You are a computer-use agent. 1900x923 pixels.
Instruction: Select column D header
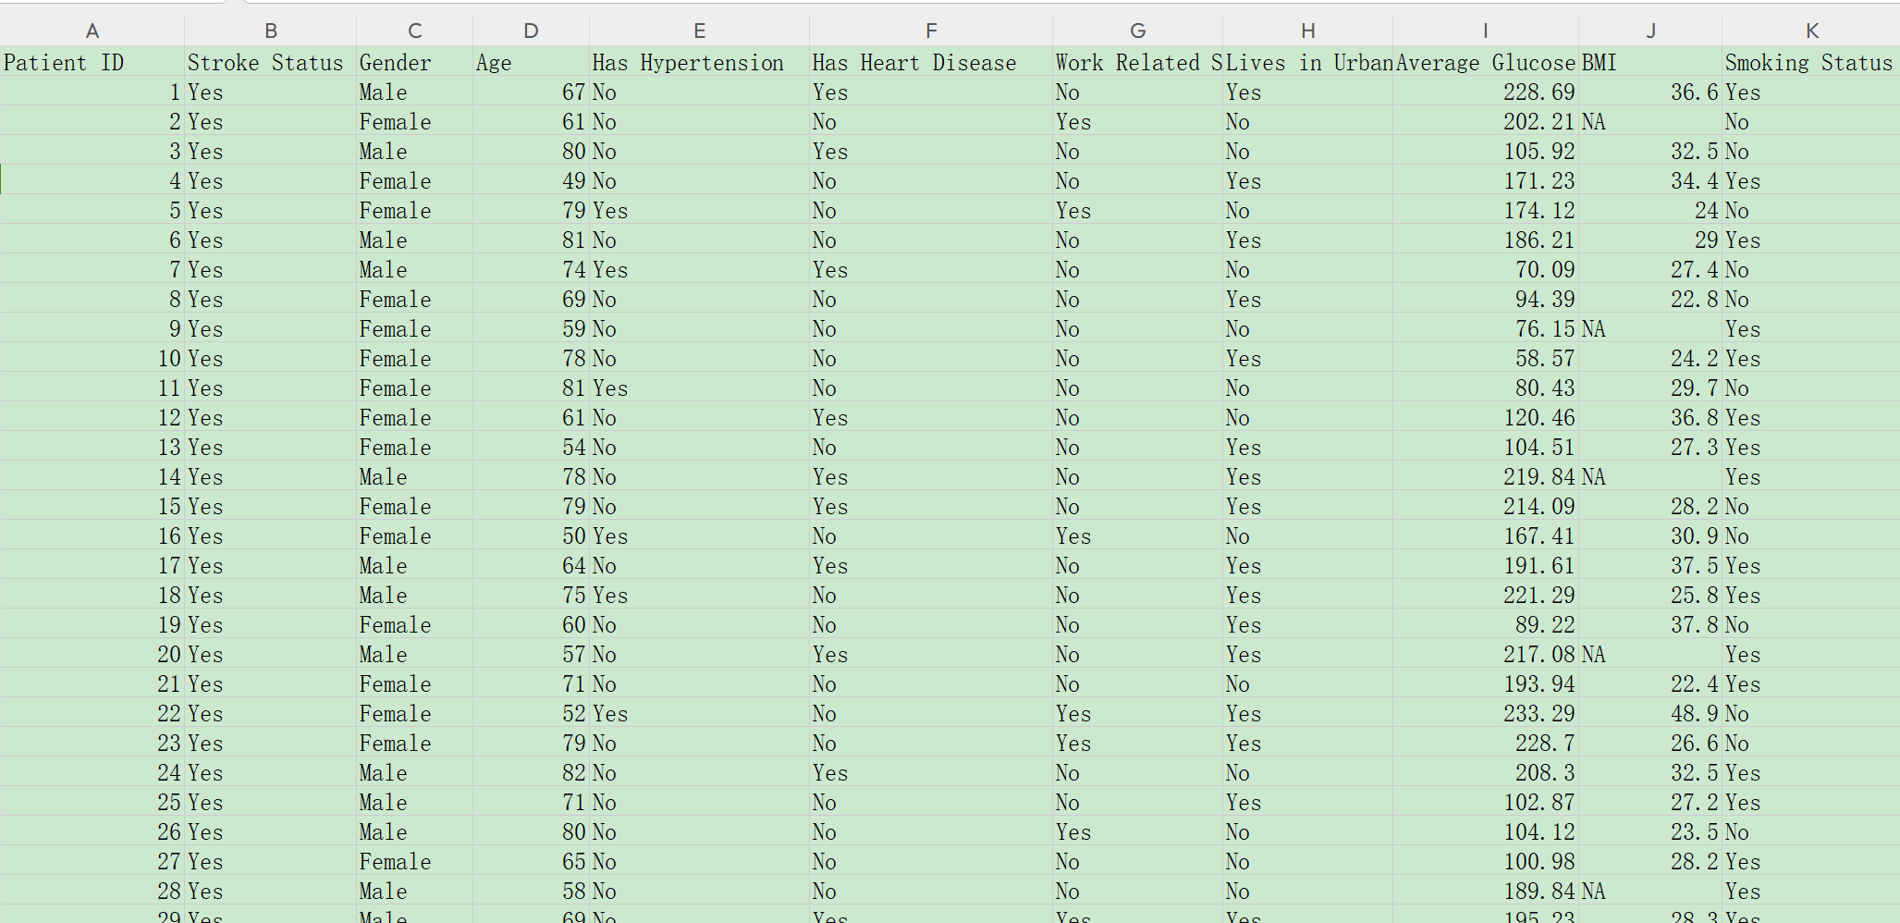[x=531, y=31]
